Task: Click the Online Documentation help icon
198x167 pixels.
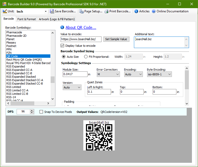Action: (154, 11)
